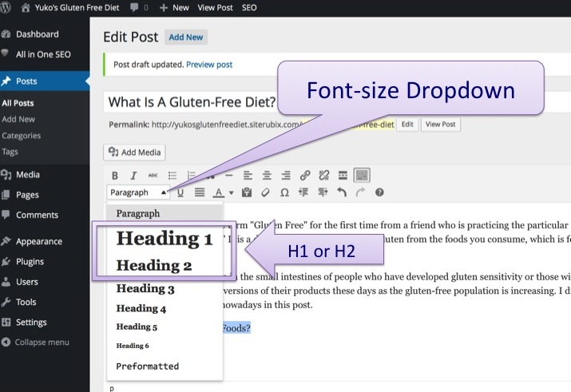Viewport: 571px width, 392px height.
Task: Click the Add Media button
Action: (x=134, y=152)
